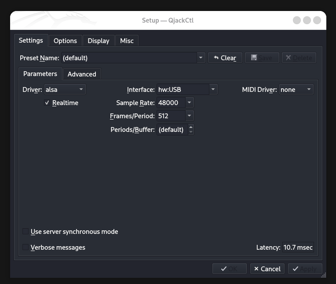Switch to the Misc tab
The height and width of the screenshot is (284, 336).
click(127, 40)
